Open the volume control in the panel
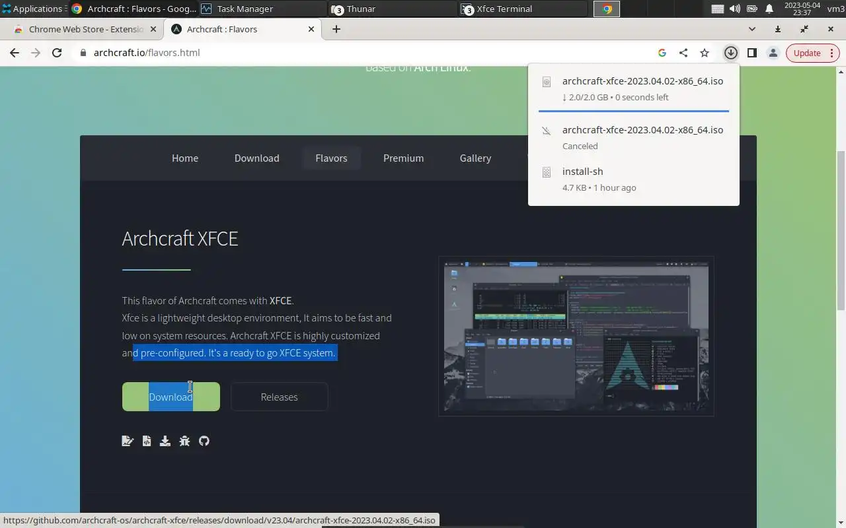This screenshot has width=846, height=528. pos(734,9)
